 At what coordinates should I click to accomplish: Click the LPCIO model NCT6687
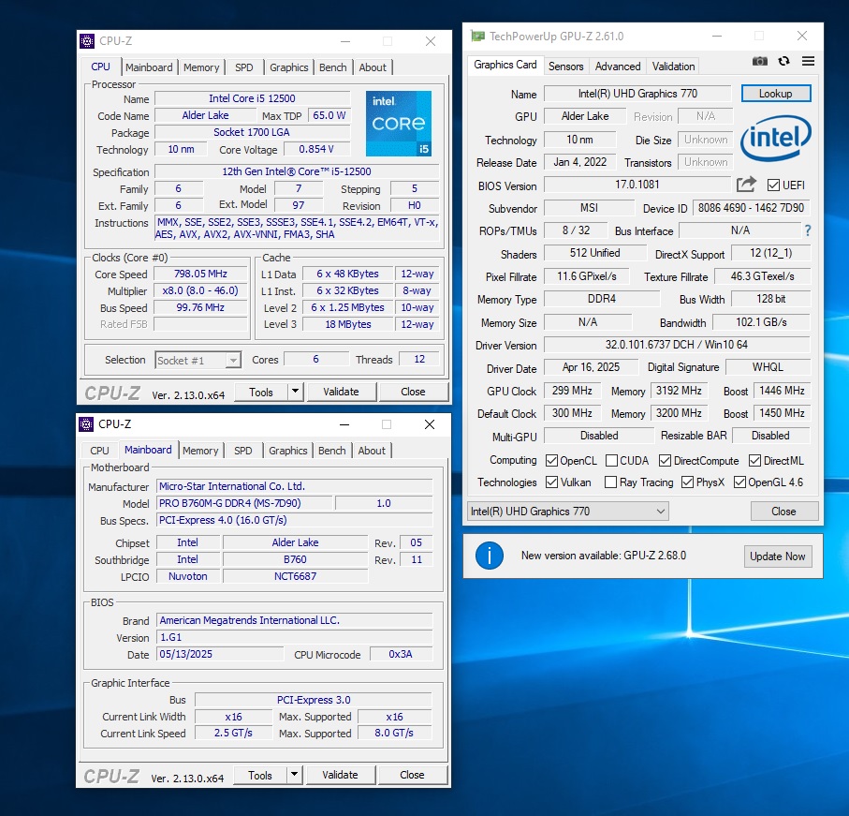click(x=295, y=576)
